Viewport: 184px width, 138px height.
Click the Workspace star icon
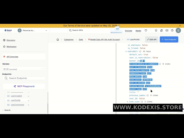4,47
